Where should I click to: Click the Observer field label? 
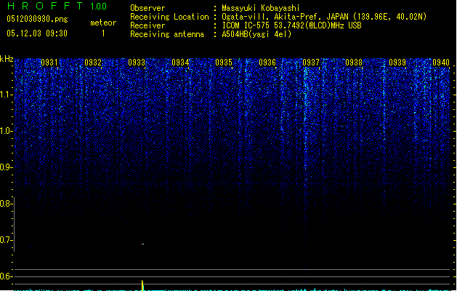147,8
